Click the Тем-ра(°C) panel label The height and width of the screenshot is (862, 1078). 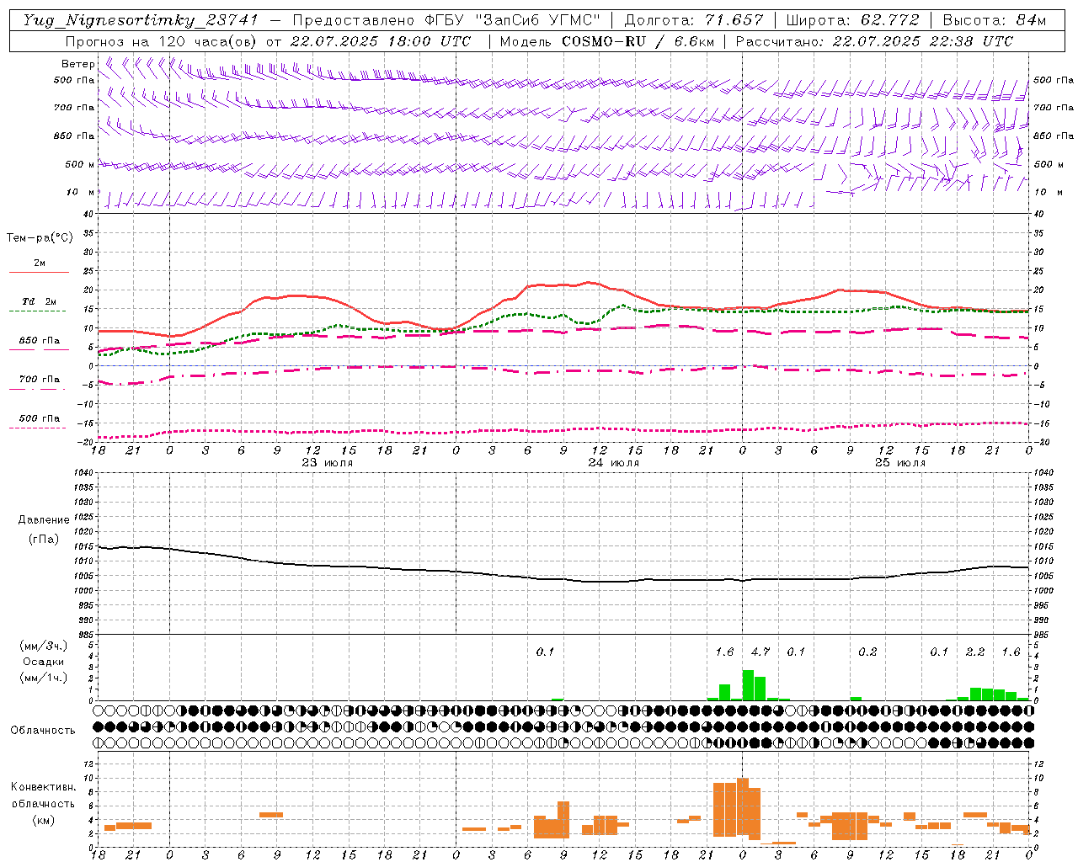(40, 238)
